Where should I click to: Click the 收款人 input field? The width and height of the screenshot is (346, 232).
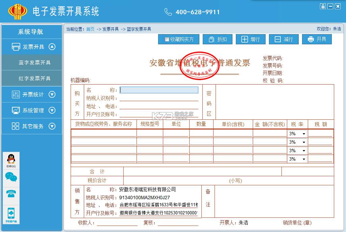coord(117,223)
